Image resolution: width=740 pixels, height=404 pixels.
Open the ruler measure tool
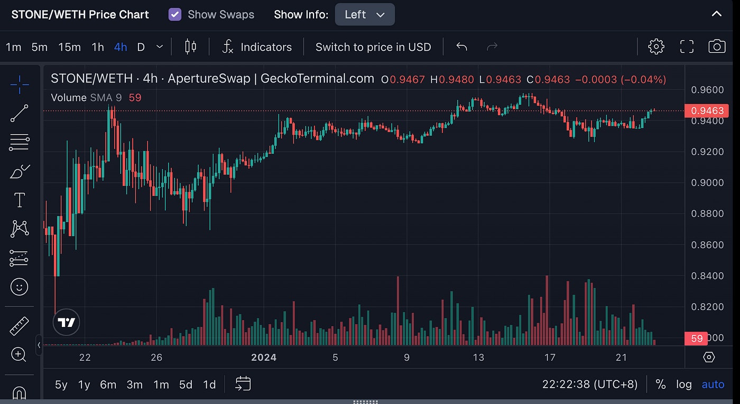tap(20, 326)
